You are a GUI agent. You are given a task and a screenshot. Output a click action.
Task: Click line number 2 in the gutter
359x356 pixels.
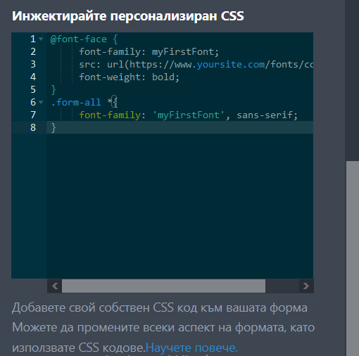(x=33, y=51)
